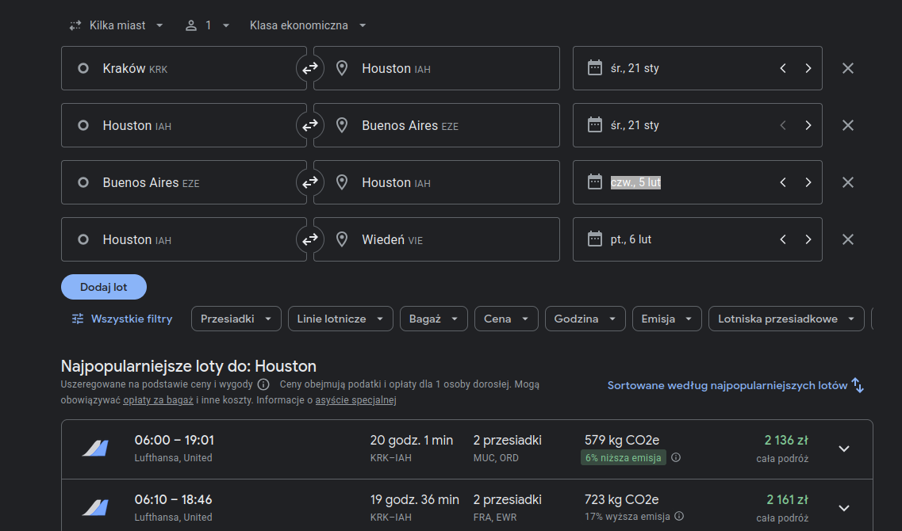Open the Kilka miast trip type dropdown
This screenshot has height=531, width=902.
[x=117, y=25]
